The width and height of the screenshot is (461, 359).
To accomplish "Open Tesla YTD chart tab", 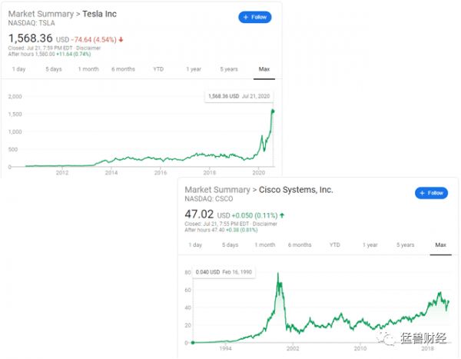I will point(158,69).
